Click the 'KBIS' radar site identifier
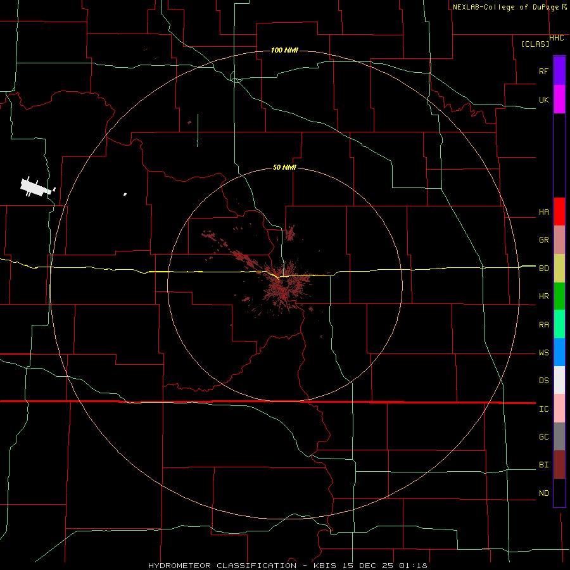 click(326, 566)
